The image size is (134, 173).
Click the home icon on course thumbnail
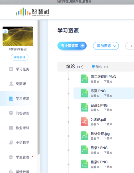5,31
